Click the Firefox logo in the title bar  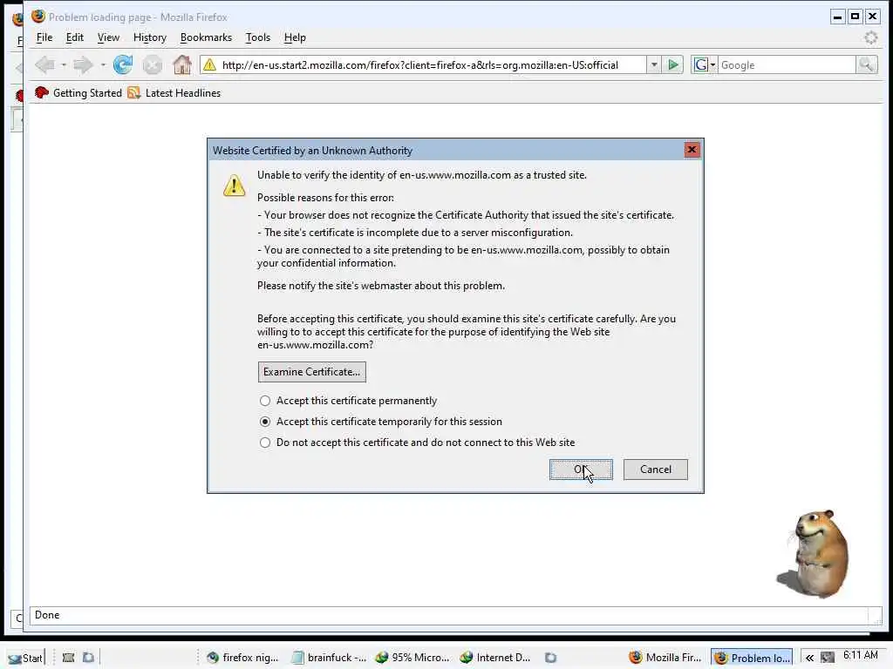click(x=38, y=17)
